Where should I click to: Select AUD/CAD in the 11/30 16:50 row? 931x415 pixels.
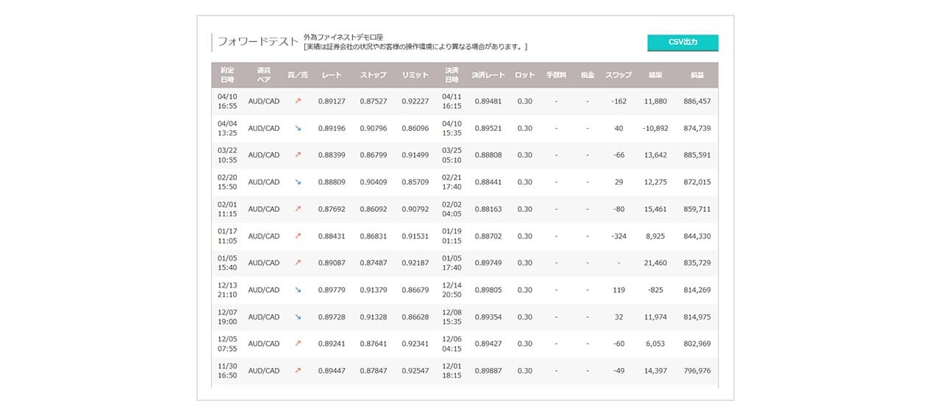click(264, 371)
